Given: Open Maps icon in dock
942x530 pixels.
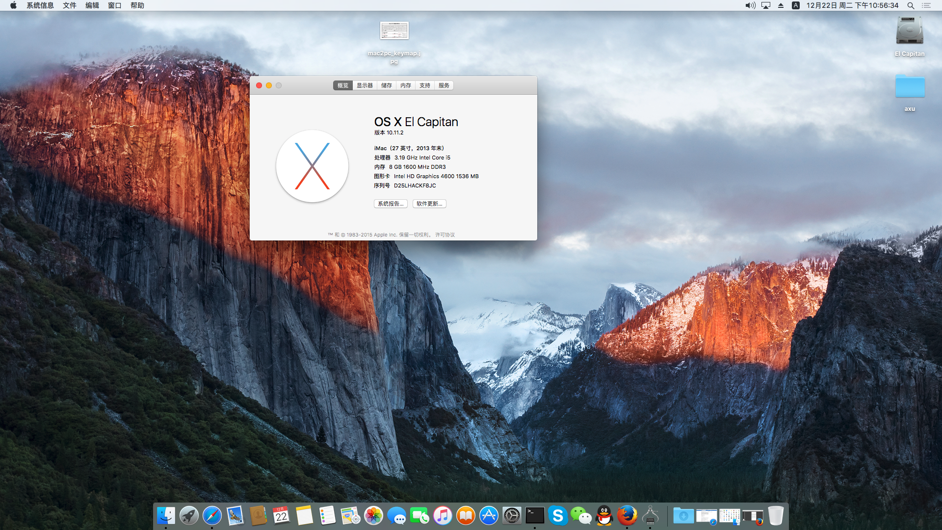Looking at the screenshot, I should tap(350, 516).
